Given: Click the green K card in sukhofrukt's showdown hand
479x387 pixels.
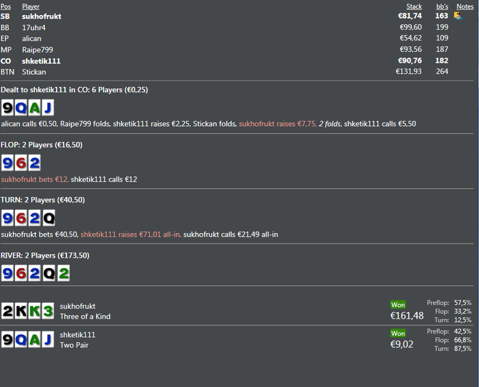Looking at the screenshot, I should [33, 311].
